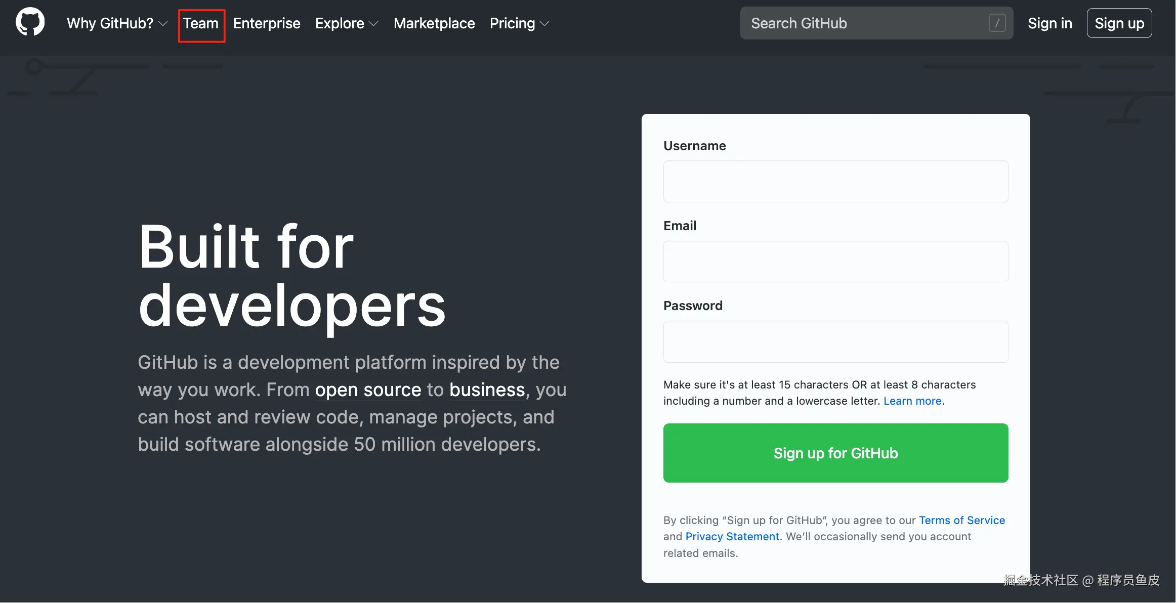The image size is (1176, 603).
Task: Open the password Learn more link
Action: [x=912, y=401]
